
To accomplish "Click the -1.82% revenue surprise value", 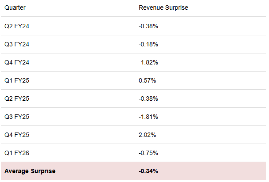I will [x=148, y=62].
